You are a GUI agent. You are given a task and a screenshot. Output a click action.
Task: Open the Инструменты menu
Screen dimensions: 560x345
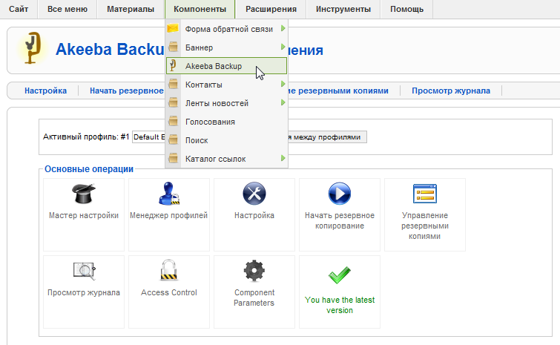pos(343,9)
